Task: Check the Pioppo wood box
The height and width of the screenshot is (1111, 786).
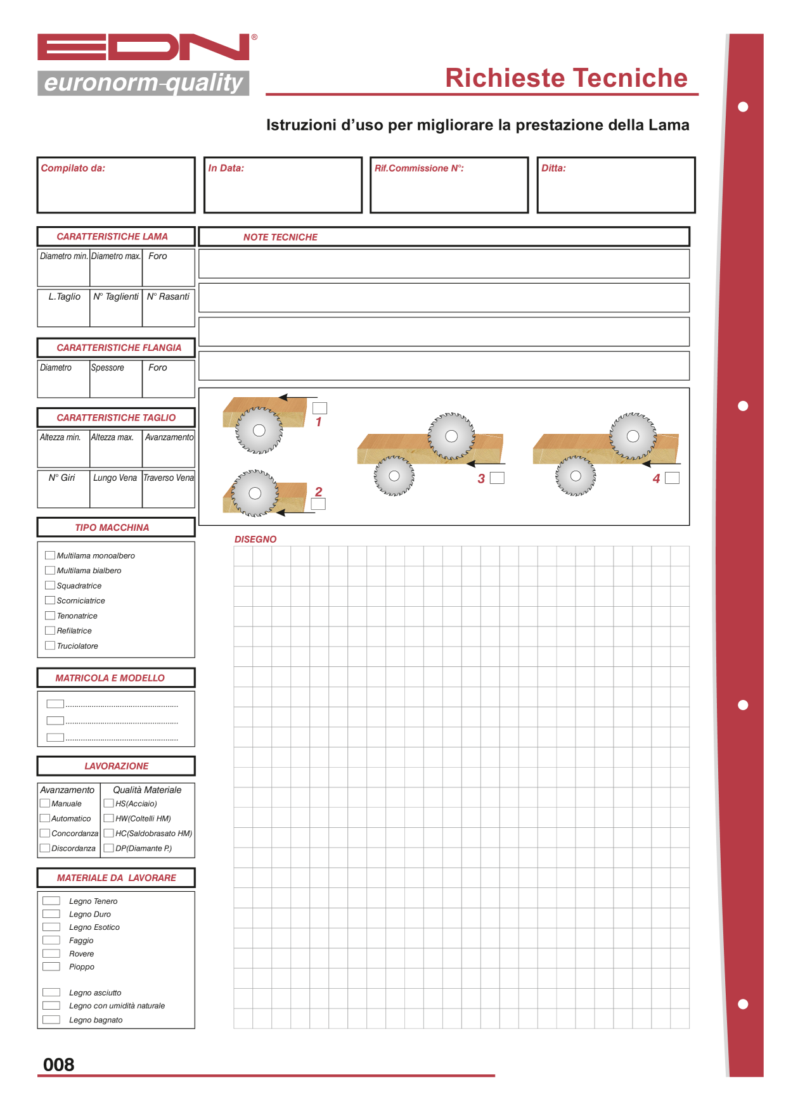Action: pyautogui.click(x=51, y=967)
